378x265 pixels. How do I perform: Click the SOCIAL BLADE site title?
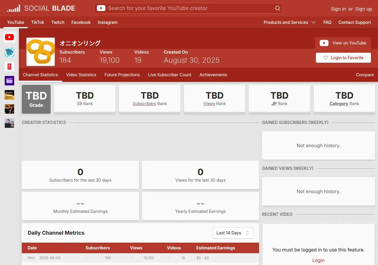click(x=50, y=8)
